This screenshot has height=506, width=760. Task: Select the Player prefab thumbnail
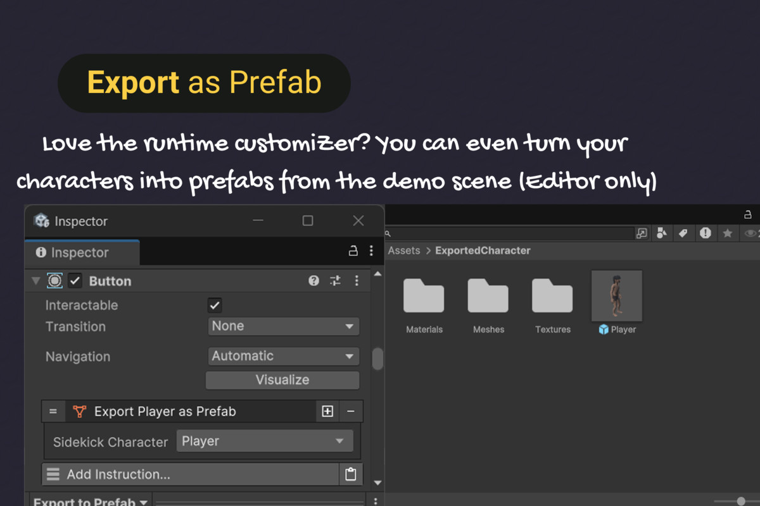(616, 295)
